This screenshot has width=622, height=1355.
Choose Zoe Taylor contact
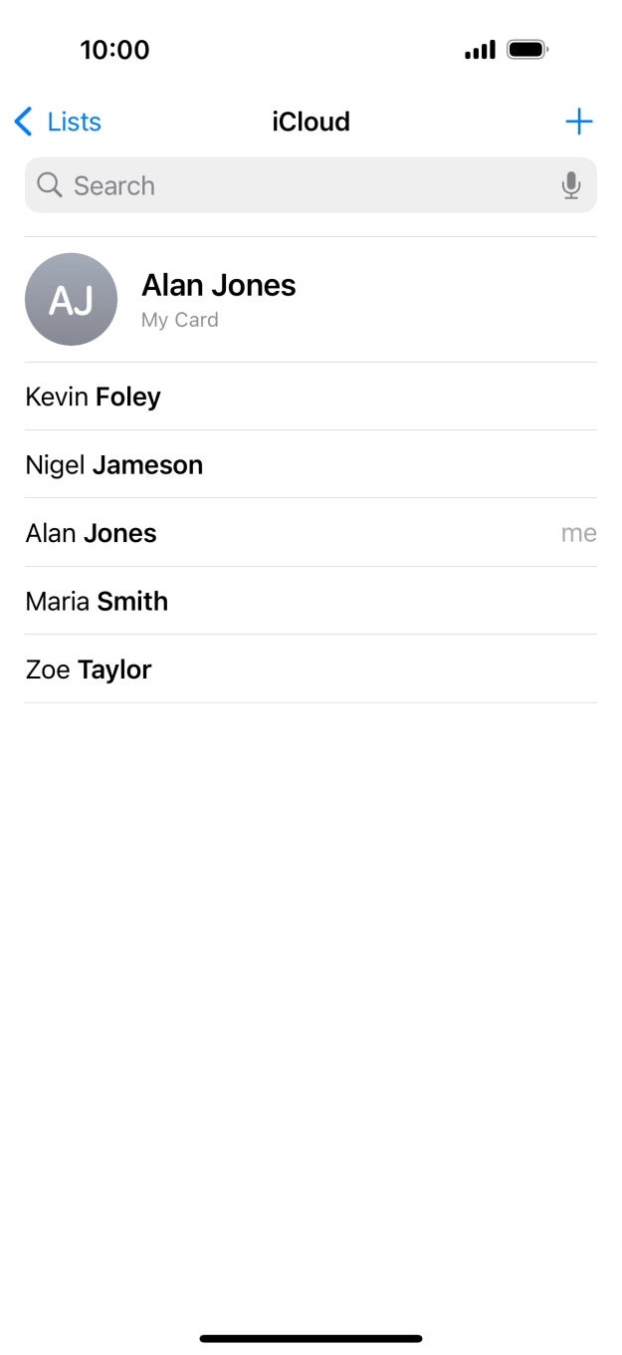coord(89,670)
